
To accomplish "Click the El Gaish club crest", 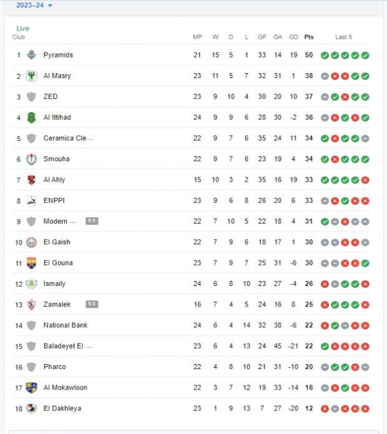I will [31, 242].
